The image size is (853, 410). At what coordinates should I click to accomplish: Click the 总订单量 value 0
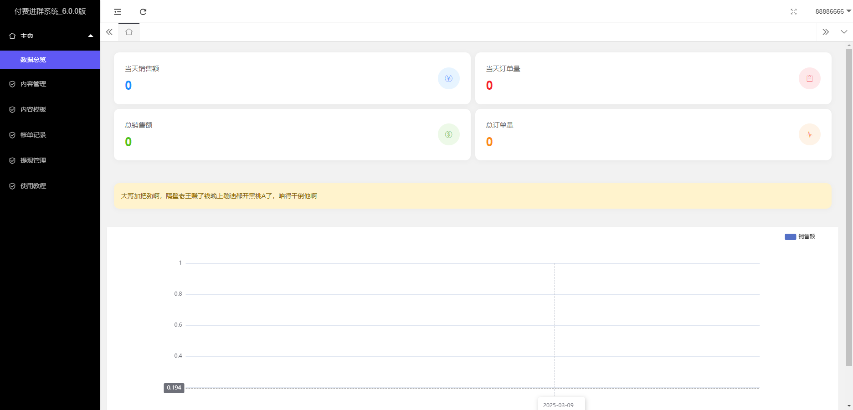click(489, 142)
